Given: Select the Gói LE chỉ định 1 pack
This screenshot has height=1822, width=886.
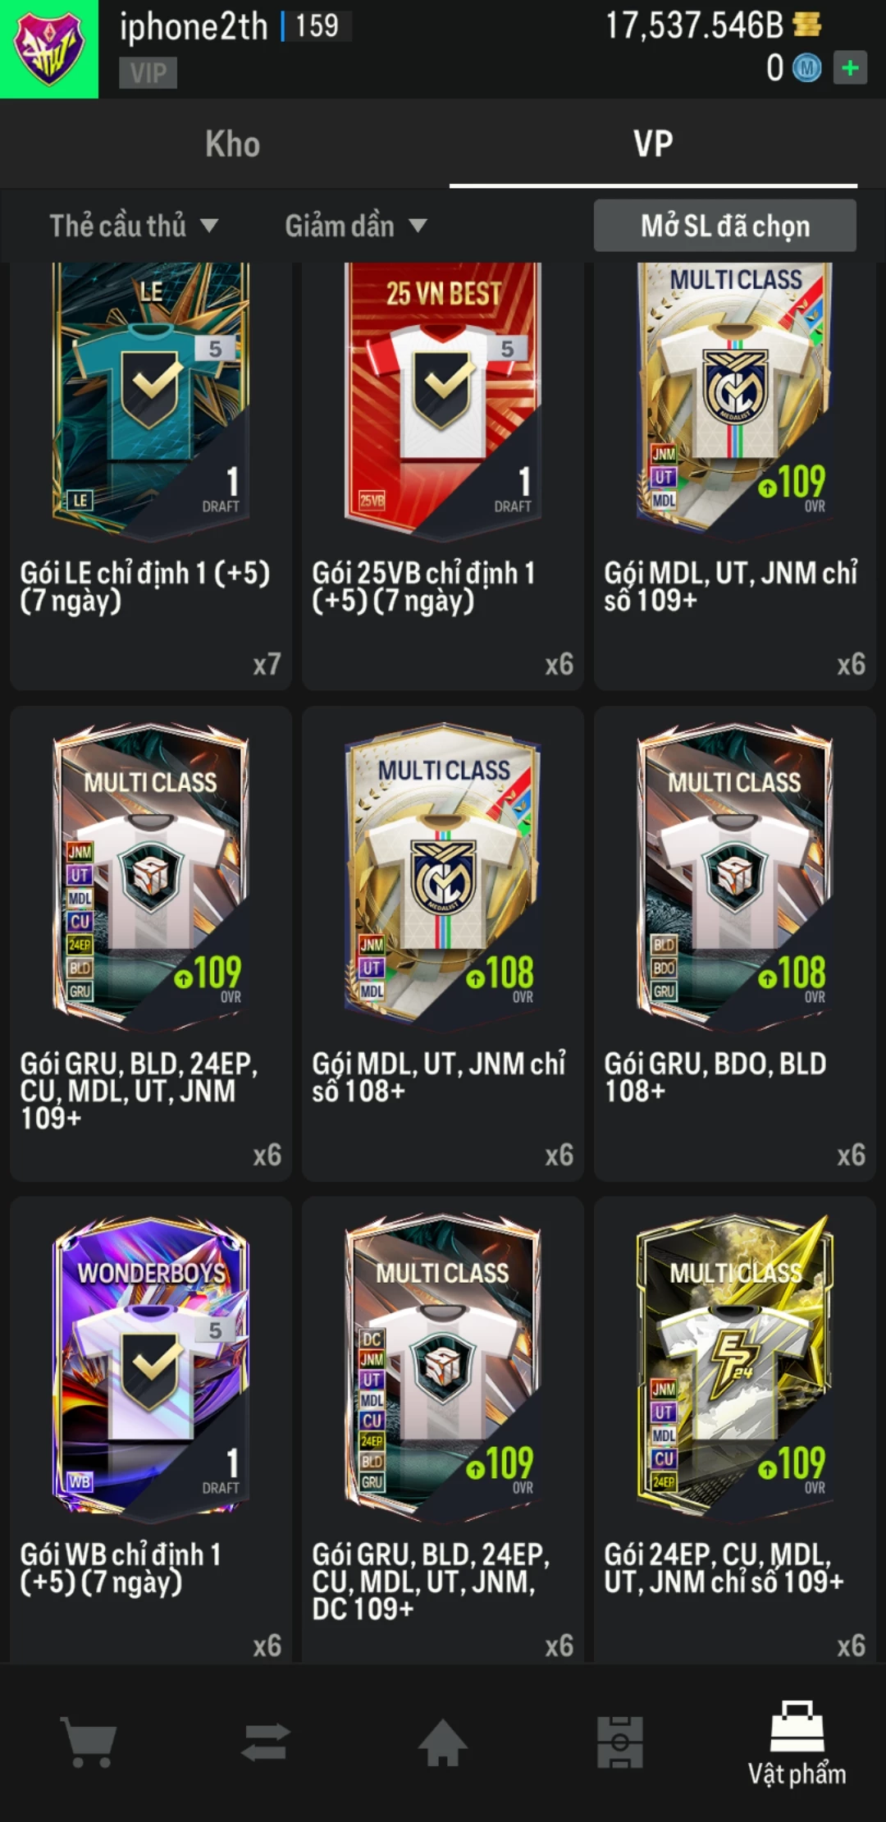Looking at the screenshot, I should pyautogui.click(x=151, y=476).
